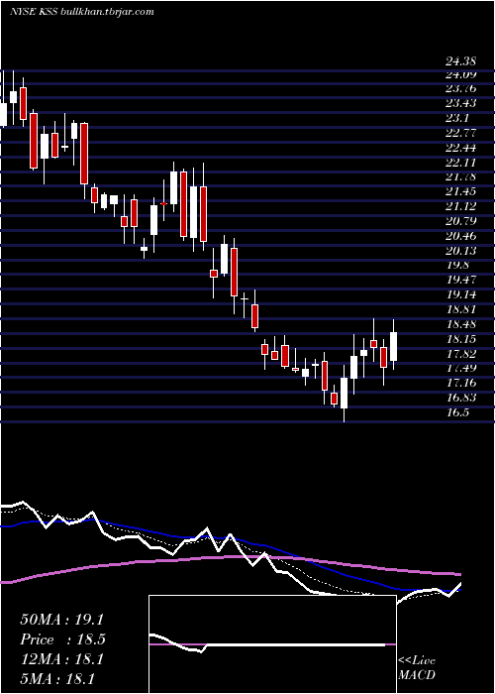
Task: Click the 21.12 price axis label
Action: 460,206
